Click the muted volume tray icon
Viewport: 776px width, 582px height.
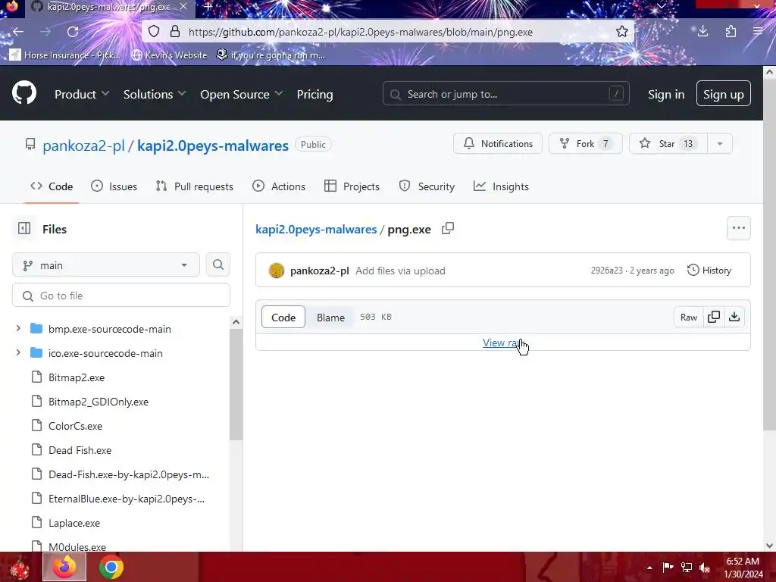tap(705, 568)
